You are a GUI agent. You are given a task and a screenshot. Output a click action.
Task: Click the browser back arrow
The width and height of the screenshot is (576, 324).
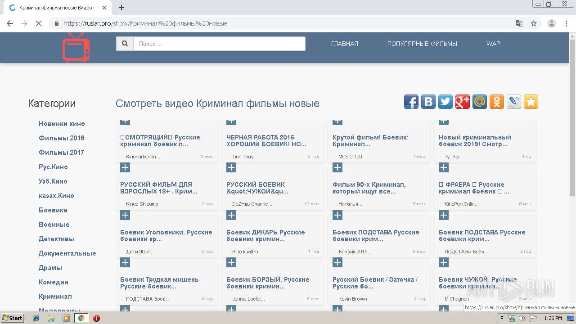pos(10,23)
